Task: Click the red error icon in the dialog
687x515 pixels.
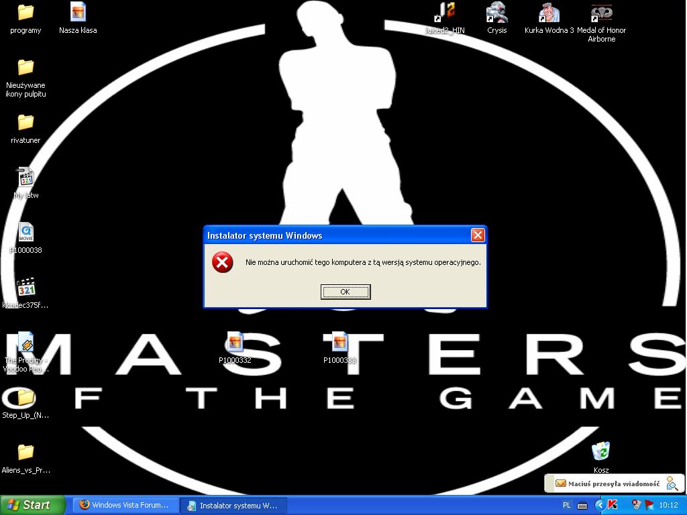Action: click(223, 262)
